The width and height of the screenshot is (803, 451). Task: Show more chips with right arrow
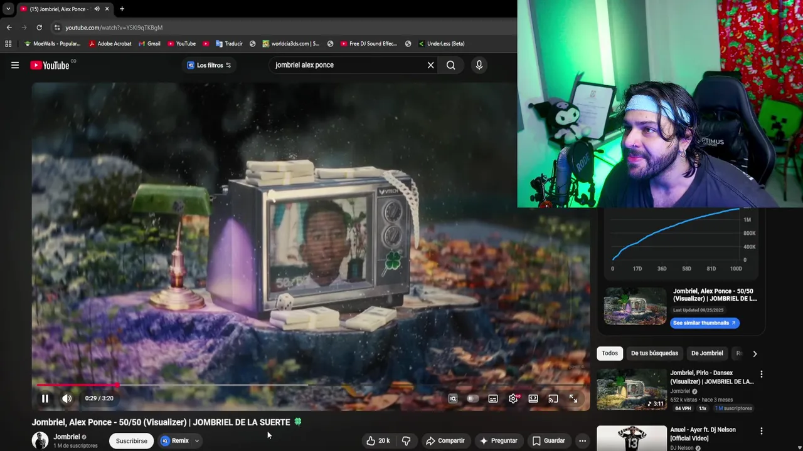pyautogui.click(x=755, y=353)
